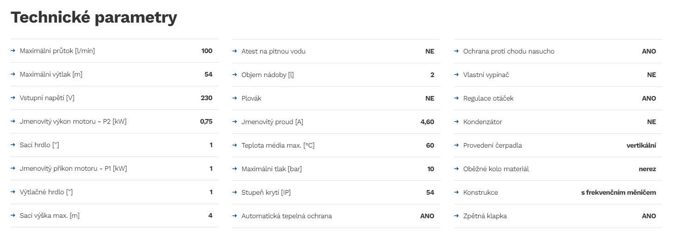
Task: Click the Automatická tepelná ochrana label
Action: (286, 216)
